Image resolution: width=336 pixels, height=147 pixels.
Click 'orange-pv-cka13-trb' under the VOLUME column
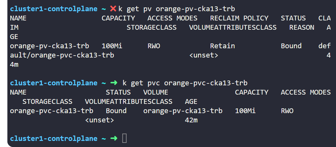point(183,111)
